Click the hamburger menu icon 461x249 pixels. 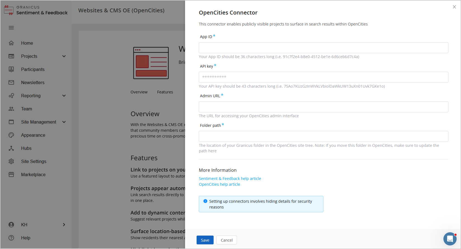tap(11, 28)
